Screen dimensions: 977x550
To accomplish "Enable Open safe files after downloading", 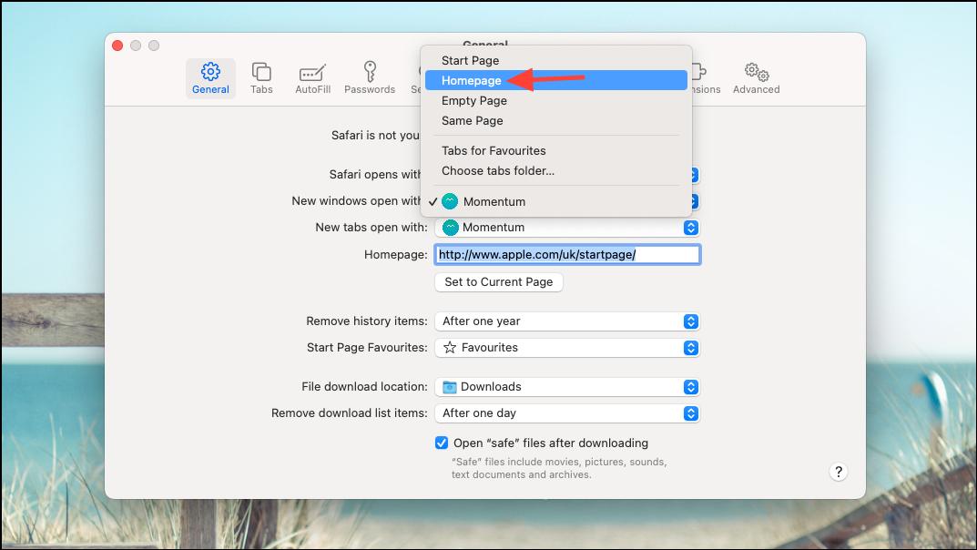I will [x=442, y=443].
